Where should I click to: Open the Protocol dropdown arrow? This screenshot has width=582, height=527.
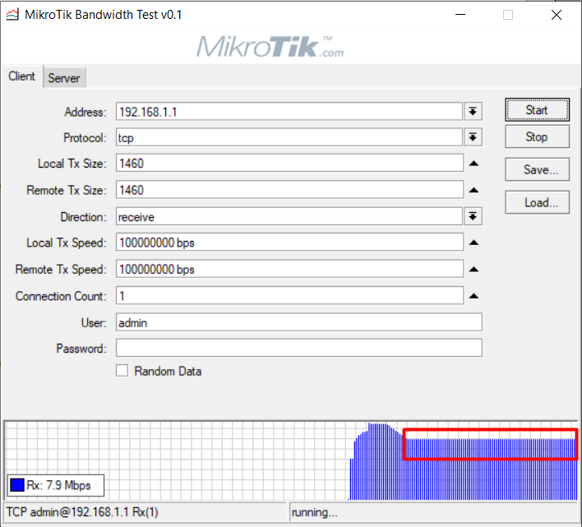pos(473,137)
